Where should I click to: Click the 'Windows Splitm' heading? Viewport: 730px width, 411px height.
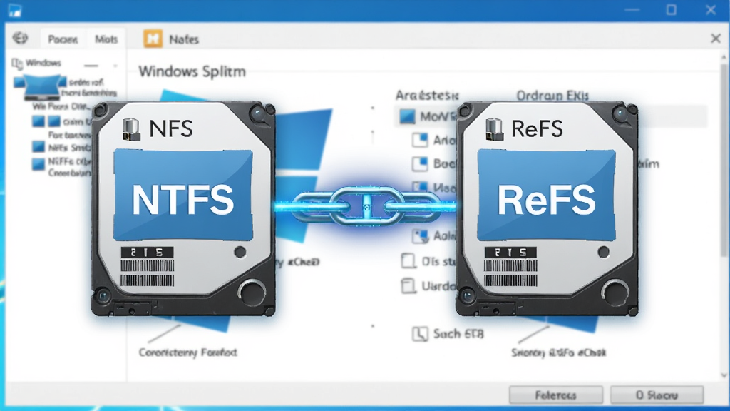point(192,71)
